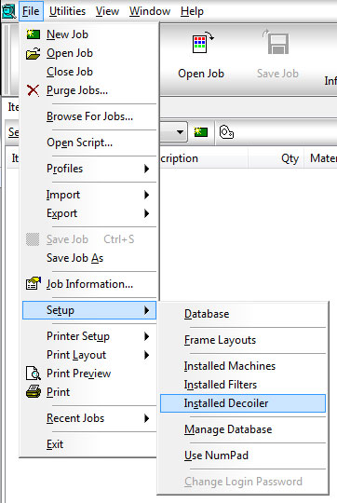Select Browse For Jobs... entry
The height and width of the screenshot is (503, 337).
coord(89,116)
